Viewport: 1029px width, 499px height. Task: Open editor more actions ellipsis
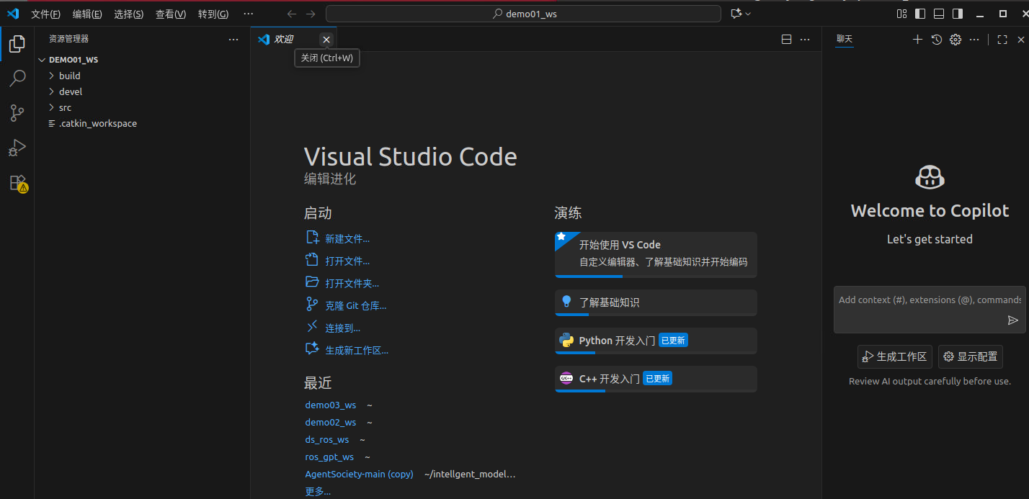pos(806,40)
